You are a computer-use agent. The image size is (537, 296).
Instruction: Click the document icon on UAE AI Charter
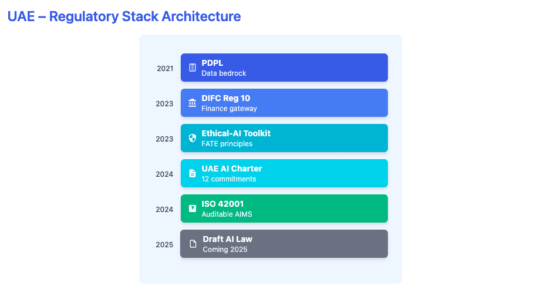[x=192, y=173]
